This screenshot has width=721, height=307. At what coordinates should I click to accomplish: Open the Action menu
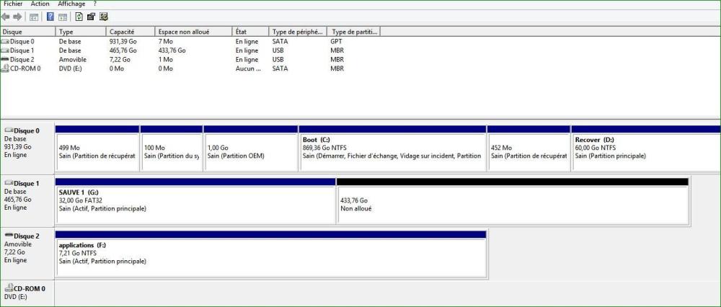coord(40,4)
